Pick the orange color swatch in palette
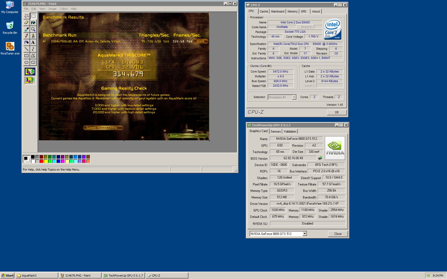Viewport: 447px width, 279px height. [88, 161]
